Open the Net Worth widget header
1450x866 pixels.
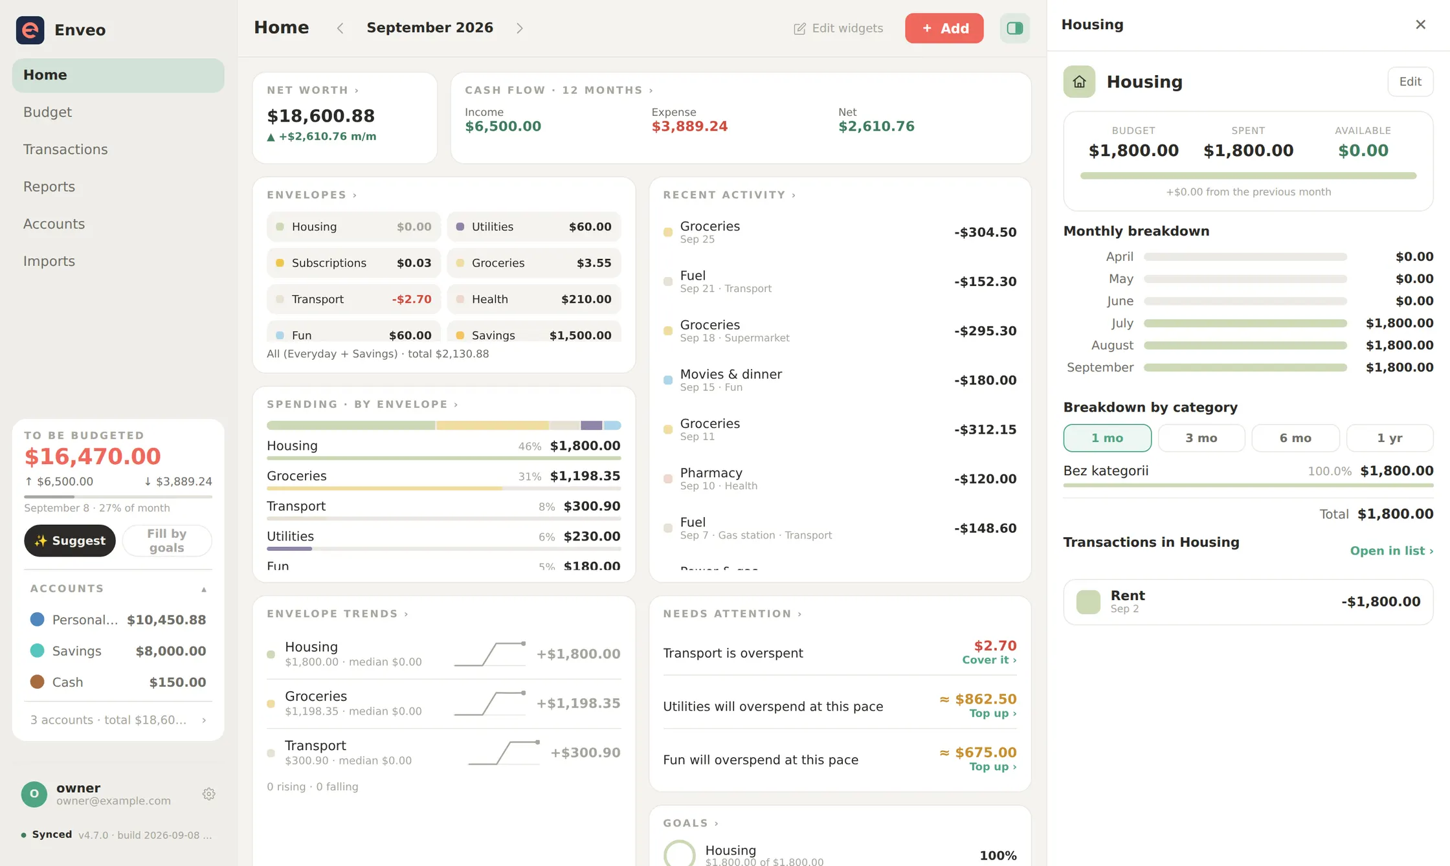(x=313, y=91)
